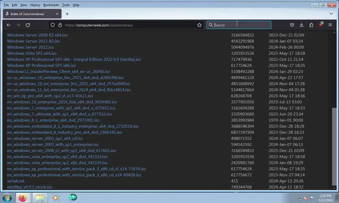Open the serials.txt file
Viewport: 339px width, 203px height.
click(16, 181)
